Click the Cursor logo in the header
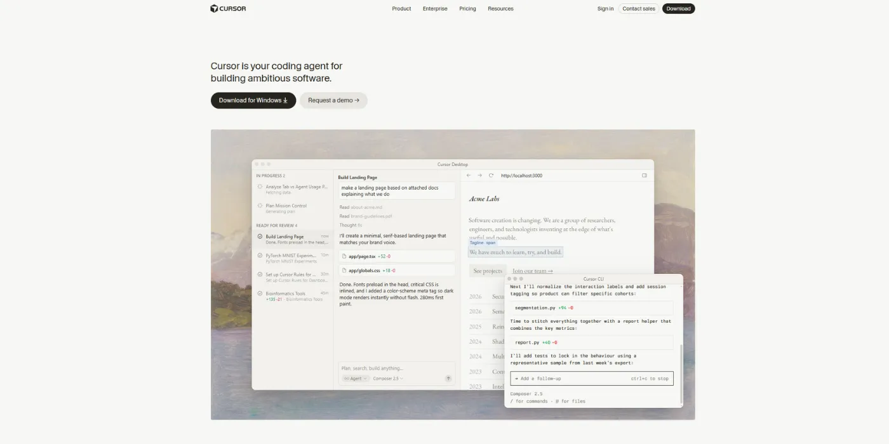Image resolution: width=889 pixels, height=444 pixels. tap(228, 9)
